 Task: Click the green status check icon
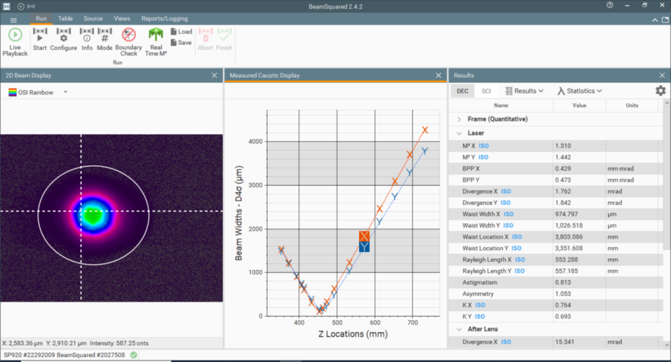click(x=134, y=355)
